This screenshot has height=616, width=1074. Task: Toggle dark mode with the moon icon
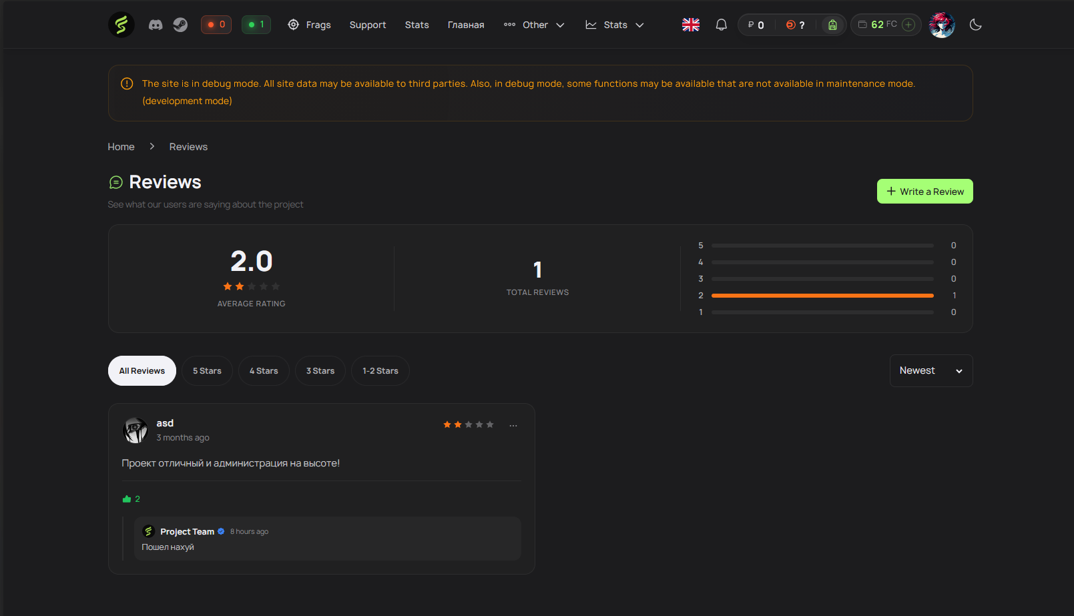(975, 25)
